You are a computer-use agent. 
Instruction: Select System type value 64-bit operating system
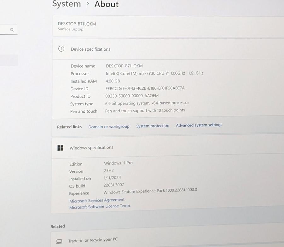click(147, 103)
